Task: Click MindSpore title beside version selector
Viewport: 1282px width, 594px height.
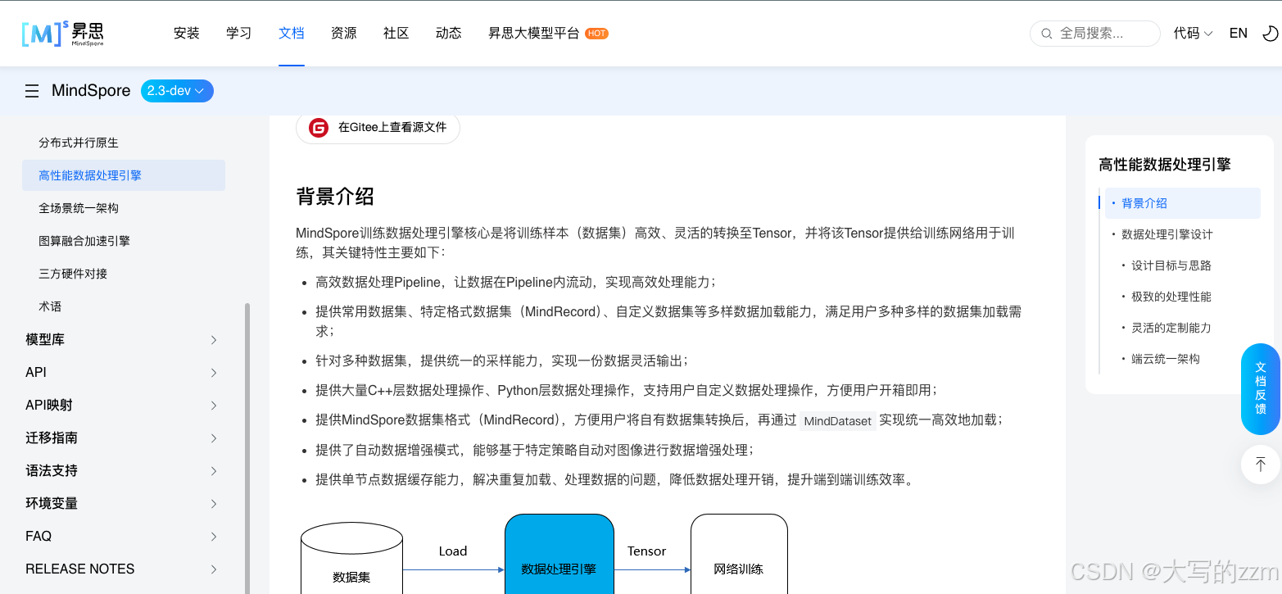Action: [x=91, y=91]
